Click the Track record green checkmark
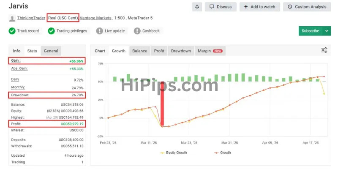 point(12,31)
